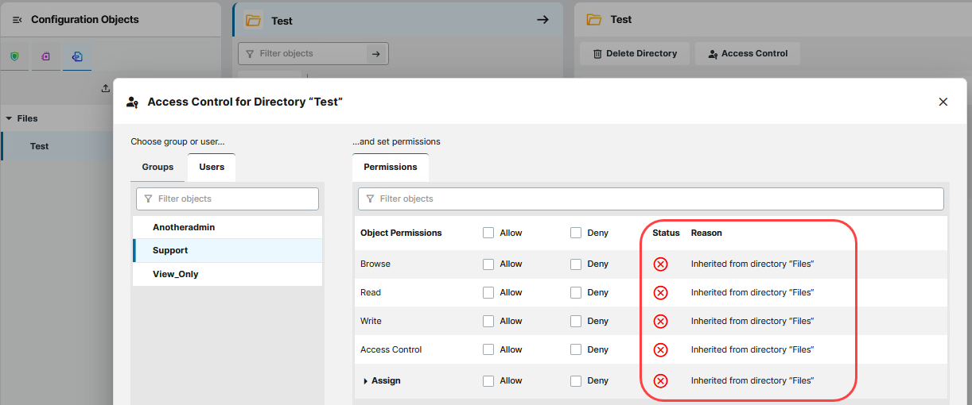Open the green shield icon tab
This screenshot has width=972, height=405.
click(14, 56)
